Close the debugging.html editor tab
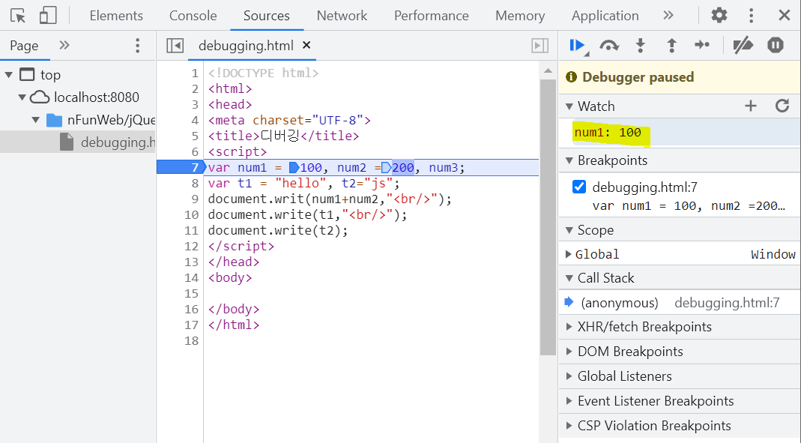Screen dimensions: 801x443 tap(306, 45)
